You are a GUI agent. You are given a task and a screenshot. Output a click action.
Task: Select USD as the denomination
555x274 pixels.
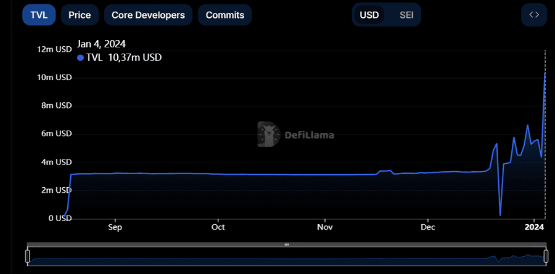(369, 15)
